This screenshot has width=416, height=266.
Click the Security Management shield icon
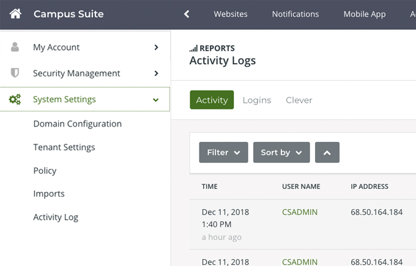pos(15,73)
